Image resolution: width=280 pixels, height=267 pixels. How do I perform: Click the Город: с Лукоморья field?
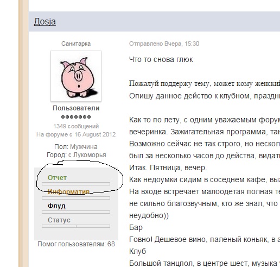point(77,155)
